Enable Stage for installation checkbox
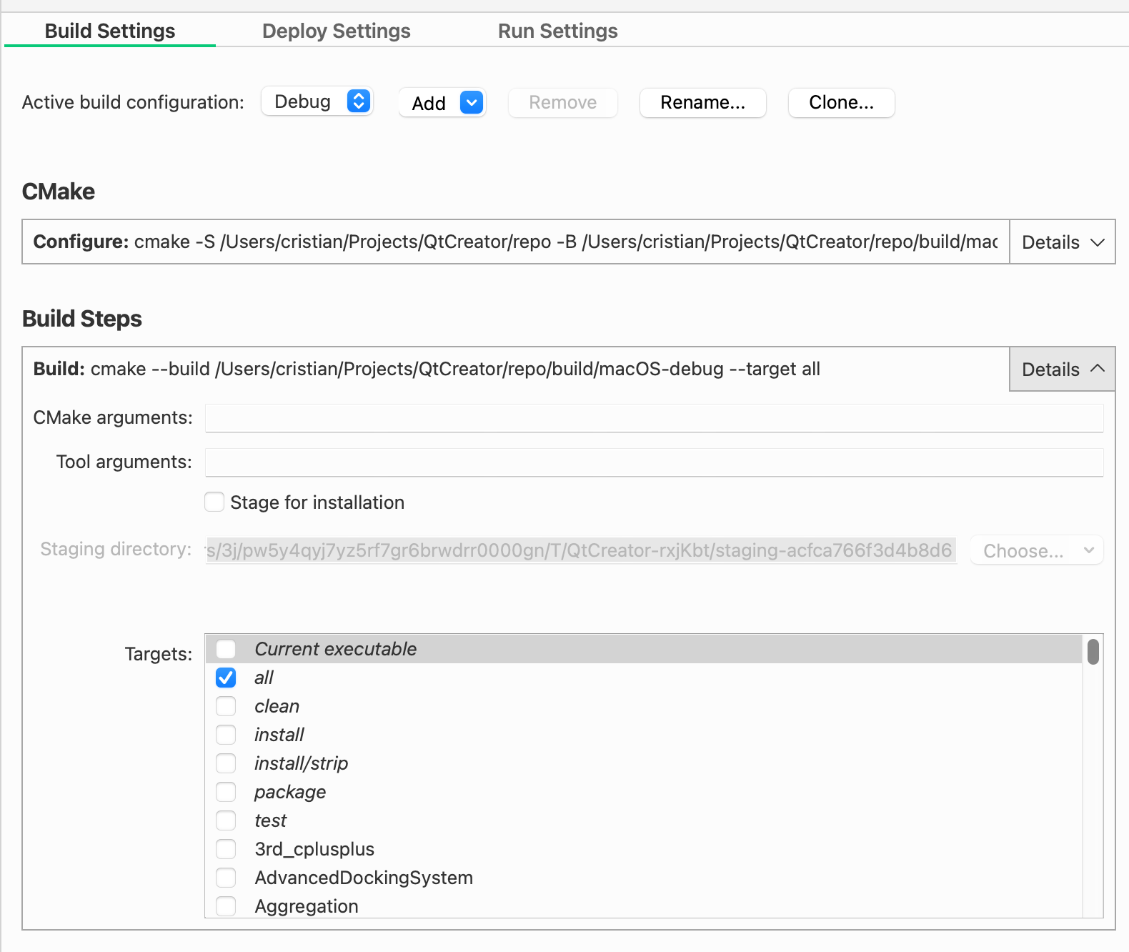The height and width of the screenshot is (952, 1129). [x=214, y=502]
